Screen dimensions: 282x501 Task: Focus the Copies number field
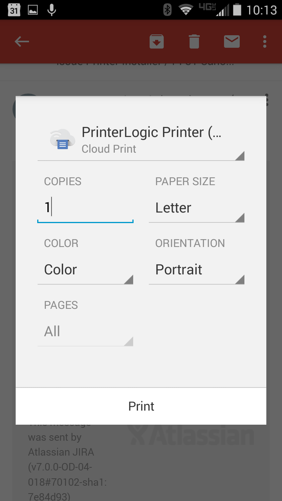(x=85, y=208)
